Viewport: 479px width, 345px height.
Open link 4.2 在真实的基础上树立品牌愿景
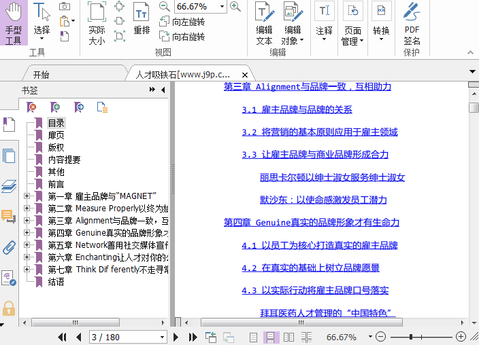(x=310, y=268)
